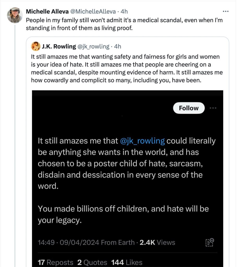Show the 144 Likes list
The height and width of the screenshot is (267, 245).
pyautogui.click(x=127, y=262)
